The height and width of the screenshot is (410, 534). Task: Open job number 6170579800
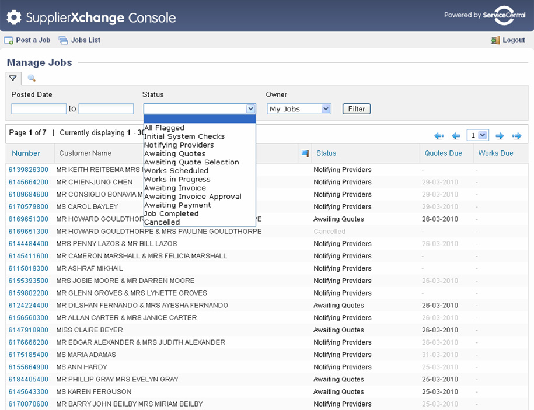click(28, 206)
